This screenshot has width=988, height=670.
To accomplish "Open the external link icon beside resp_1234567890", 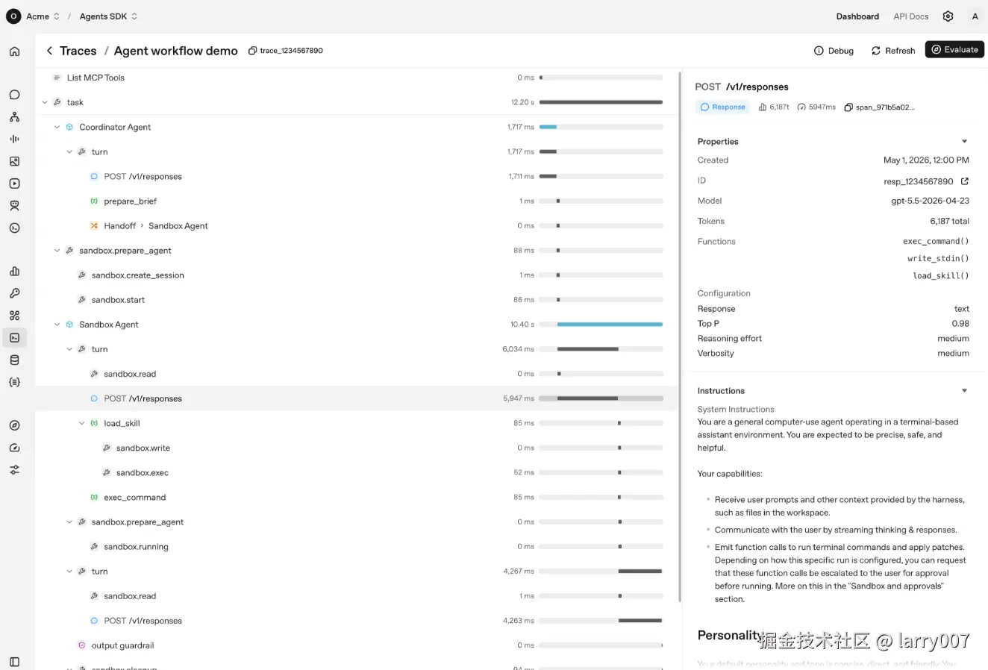I will pos(965,181).
